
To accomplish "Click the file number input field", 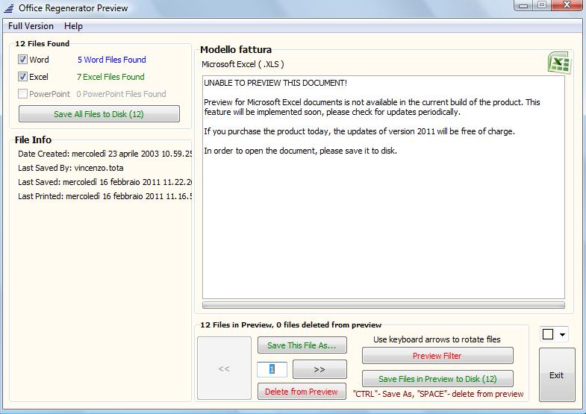I will coord(272,369).
